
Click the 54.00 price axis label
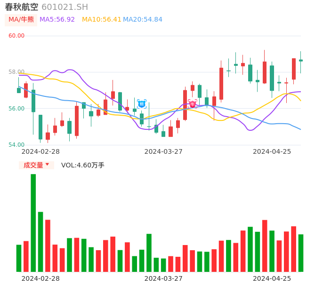click(16, 145)
